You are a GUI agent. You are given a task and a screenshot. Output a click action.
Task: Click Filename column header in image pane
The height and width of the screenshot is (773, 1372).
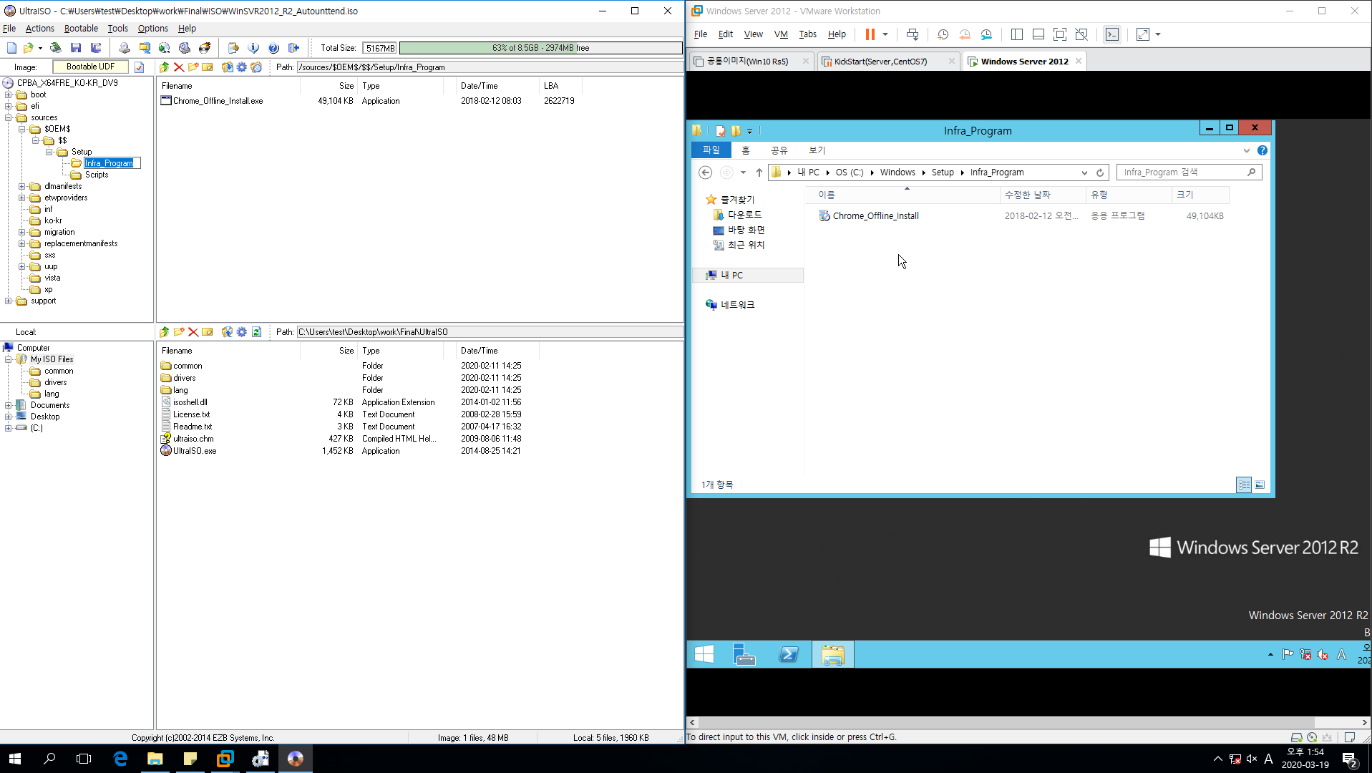(x=228, y=86)
